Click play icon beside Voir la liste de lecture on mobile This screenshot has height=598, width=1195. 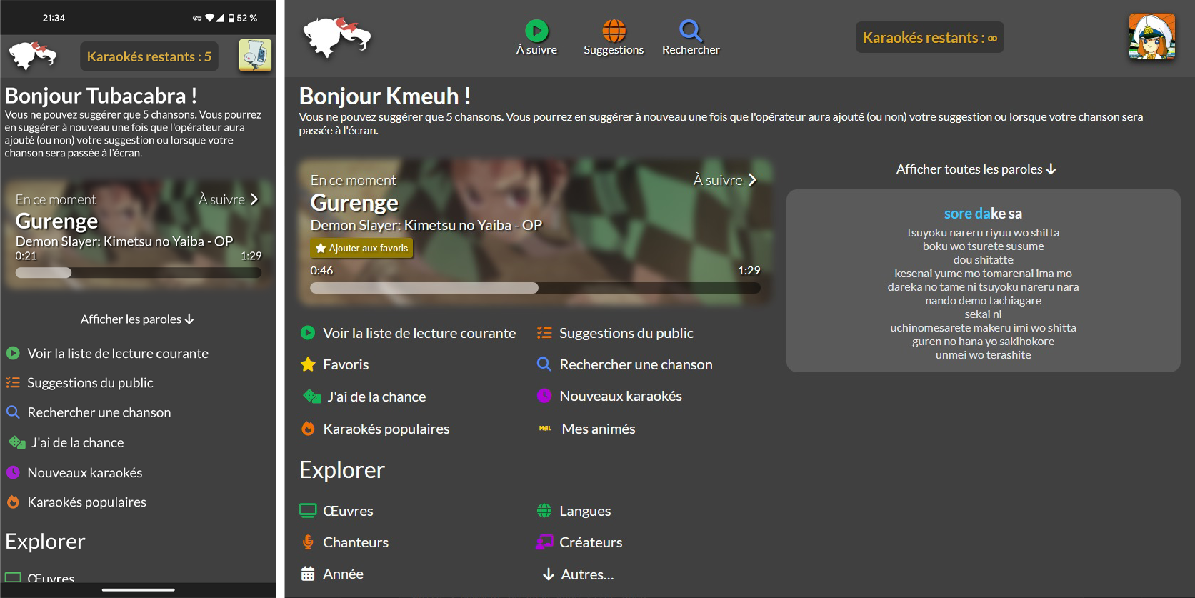13,353
